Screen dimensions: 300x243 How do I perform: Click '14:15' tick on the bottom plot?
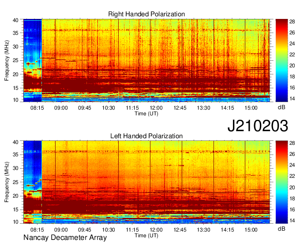pyautogui.click(x=227, y=230)
